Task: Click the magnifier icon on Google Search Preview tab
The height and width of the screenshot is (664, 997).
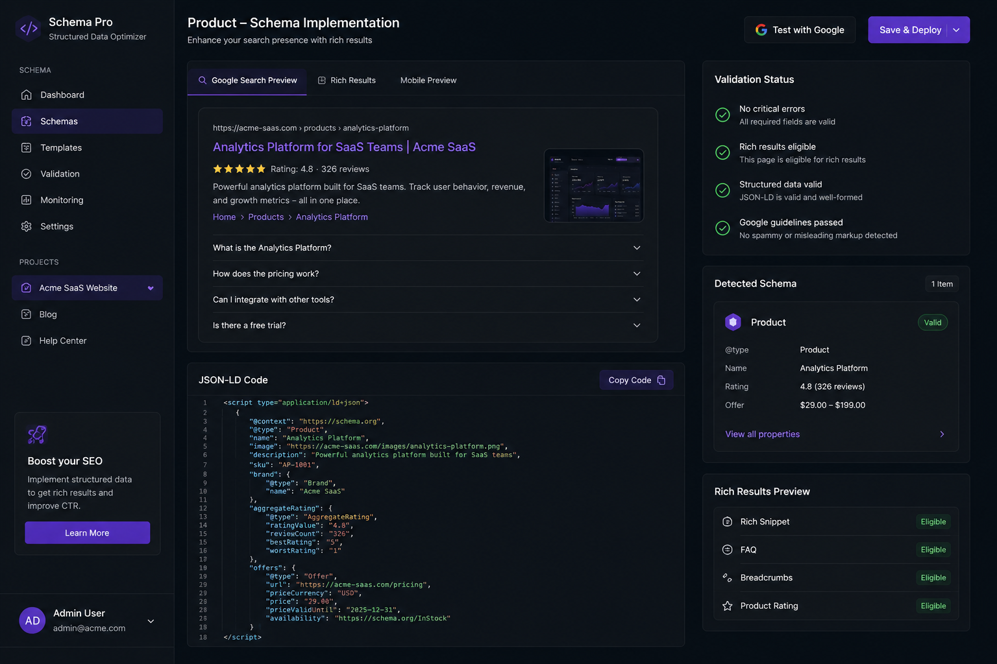Action: point(203,80)
